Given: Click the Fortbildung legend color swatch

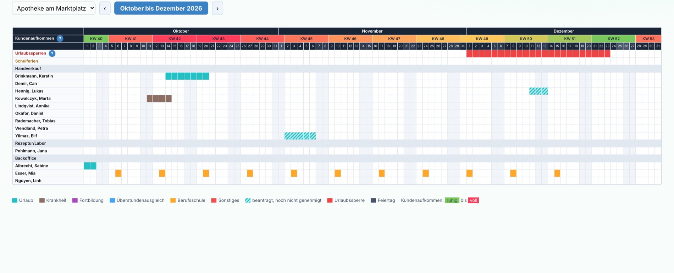Looking at the screenshot, I should pyautogui.click(x=75, y=200).
